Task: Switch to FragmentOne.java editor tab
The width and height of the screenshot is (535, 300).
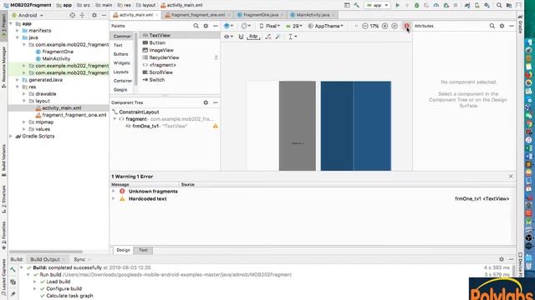Action: click(261, 15)
